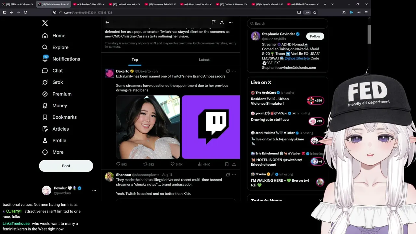Open the browser extensions puzzle icon
The image size is (416, 234).
344,12
